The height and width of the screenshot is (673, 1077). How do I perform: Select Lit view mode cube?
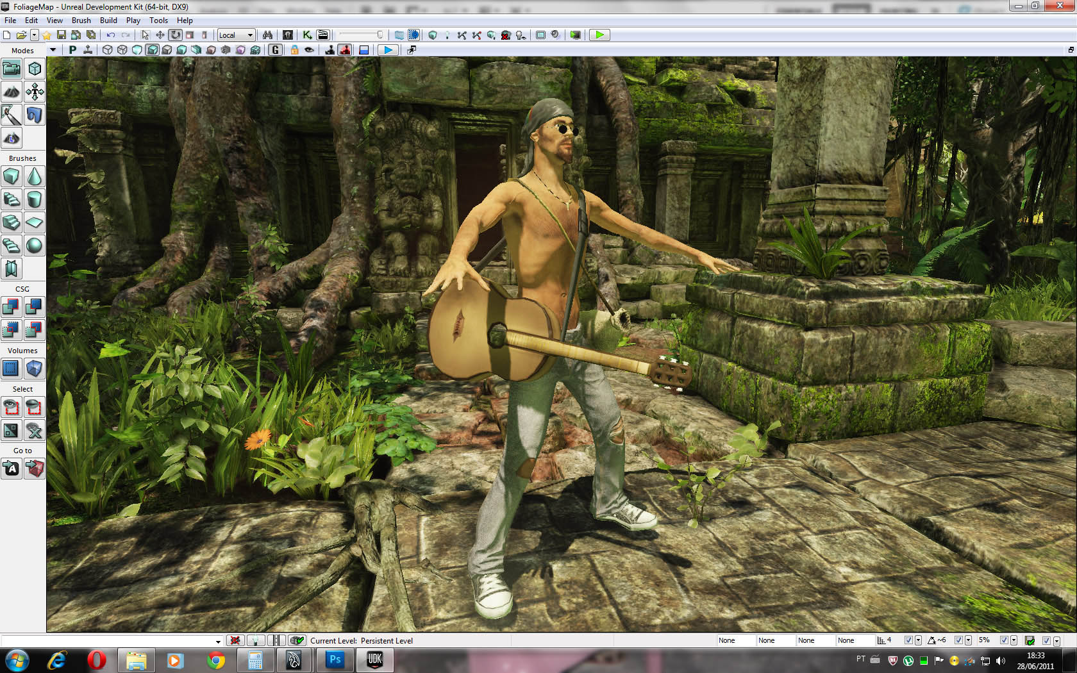point(152,50)
